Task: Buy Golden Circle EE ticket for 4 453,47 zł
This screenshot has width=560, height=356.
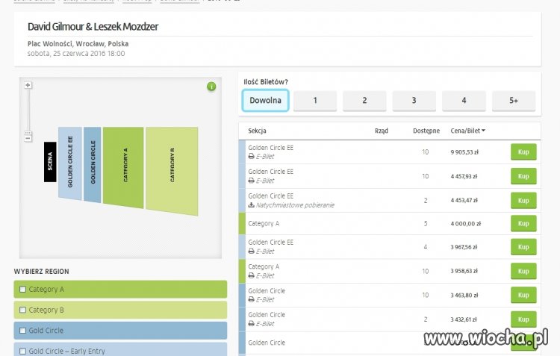Action: pos(523,201)
